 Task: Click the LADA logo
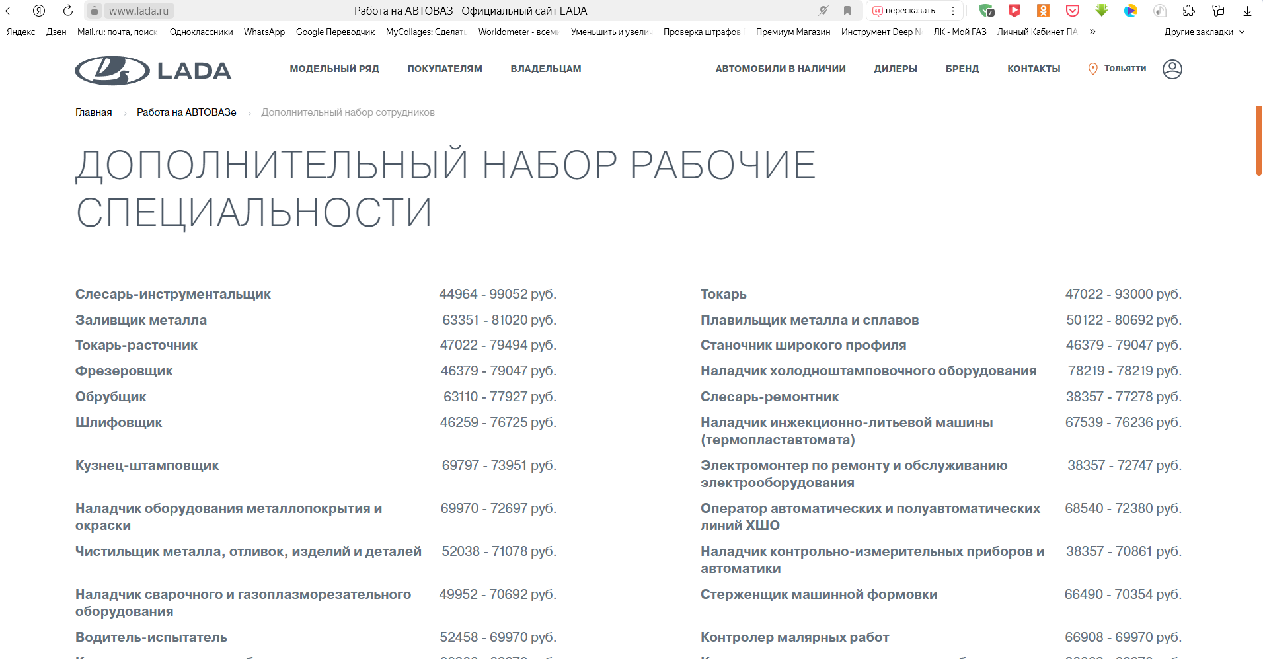click(153, 70)
